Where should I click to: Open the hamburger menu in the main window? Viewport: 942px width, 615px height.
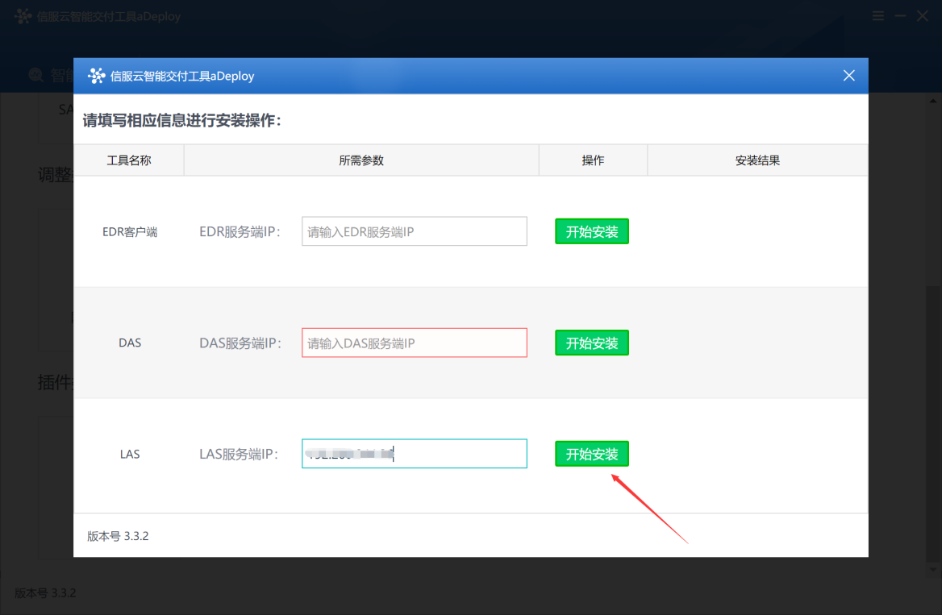click(x=877, y=16)
